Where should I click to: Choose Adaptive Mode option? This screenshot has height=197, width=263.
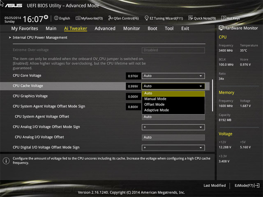[x=173, y=110]
